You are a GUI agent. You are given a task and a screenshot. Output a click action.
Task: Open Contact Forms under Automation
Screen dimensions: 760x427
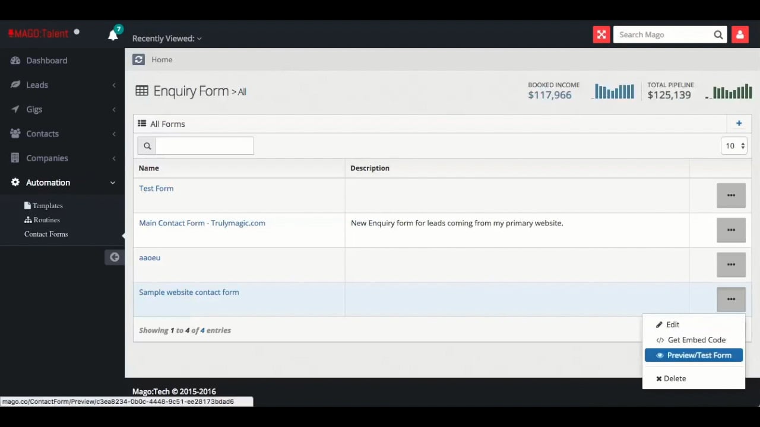46,234
